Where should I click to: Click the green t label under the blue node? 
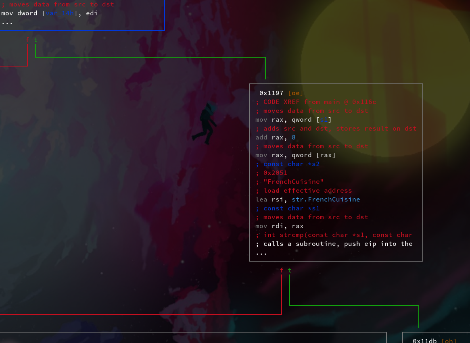pos(36,39)
